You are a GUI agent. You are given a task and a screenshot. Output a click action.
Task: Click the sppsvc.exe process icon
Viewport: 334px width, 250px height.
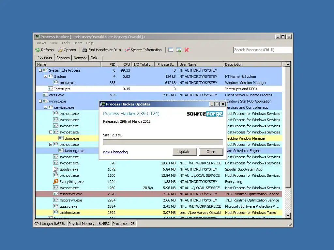pyautogui.click(x=56, y=206)
